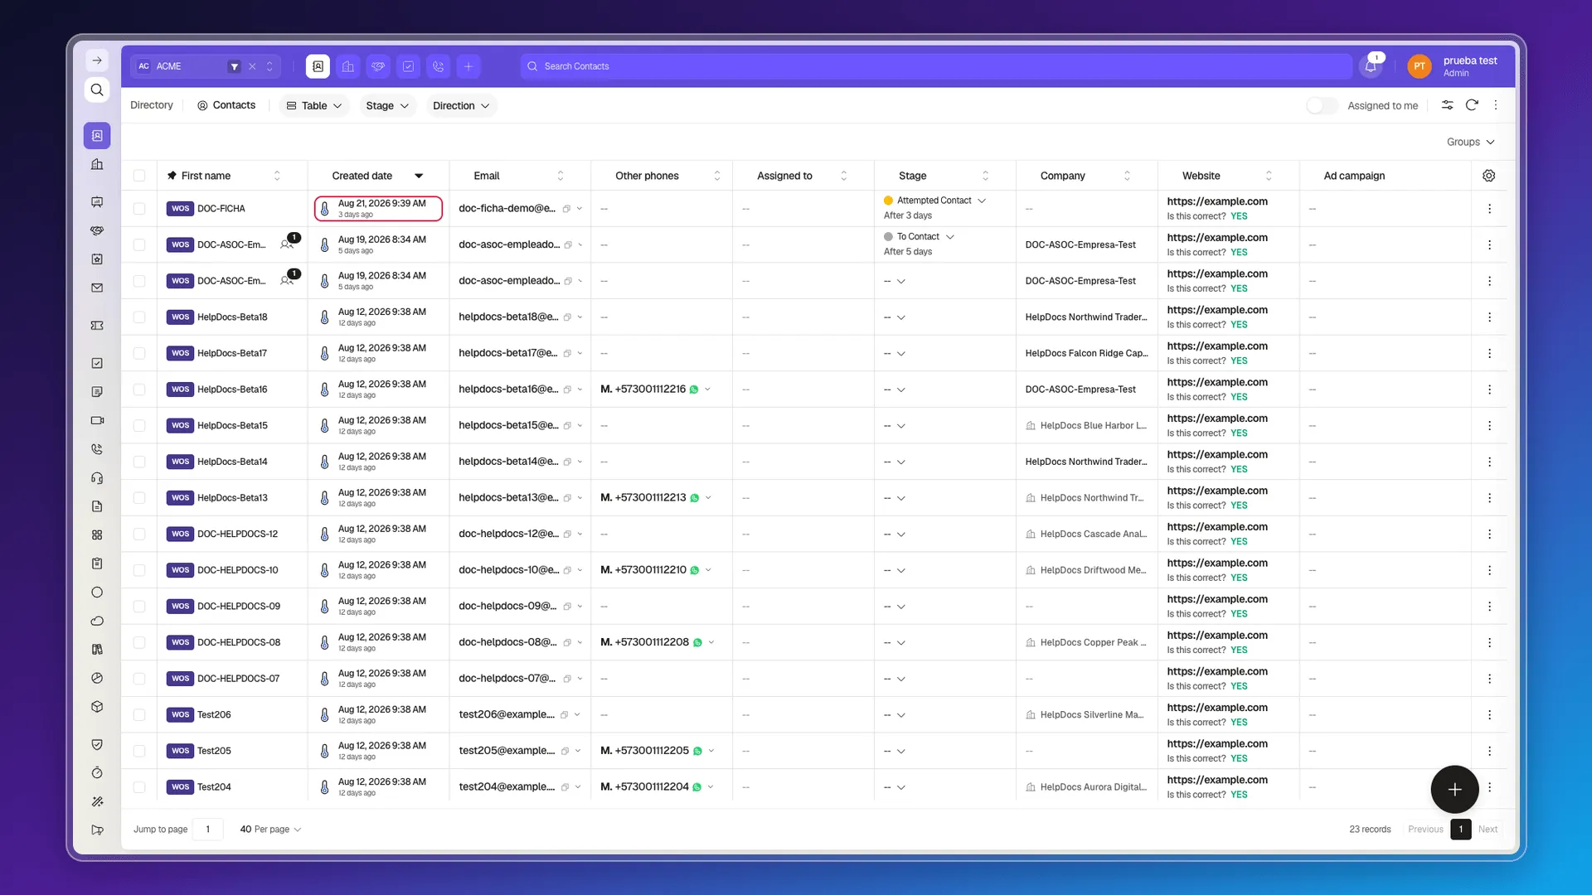1592x895 pixels.
Task: Go to the Directory tab
Action: [x=152, y=105]
